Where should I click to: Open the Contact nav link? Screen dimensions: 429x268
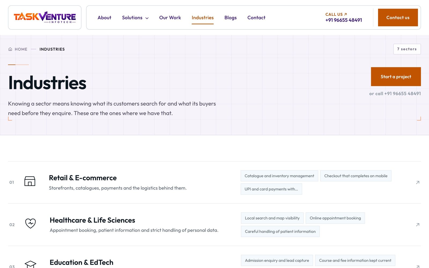256,17
